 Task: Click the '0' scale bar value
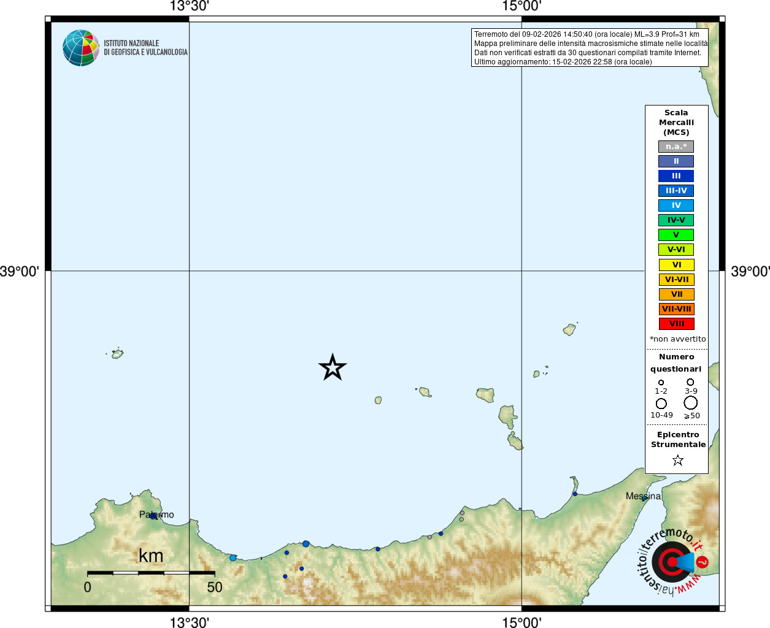88,587
